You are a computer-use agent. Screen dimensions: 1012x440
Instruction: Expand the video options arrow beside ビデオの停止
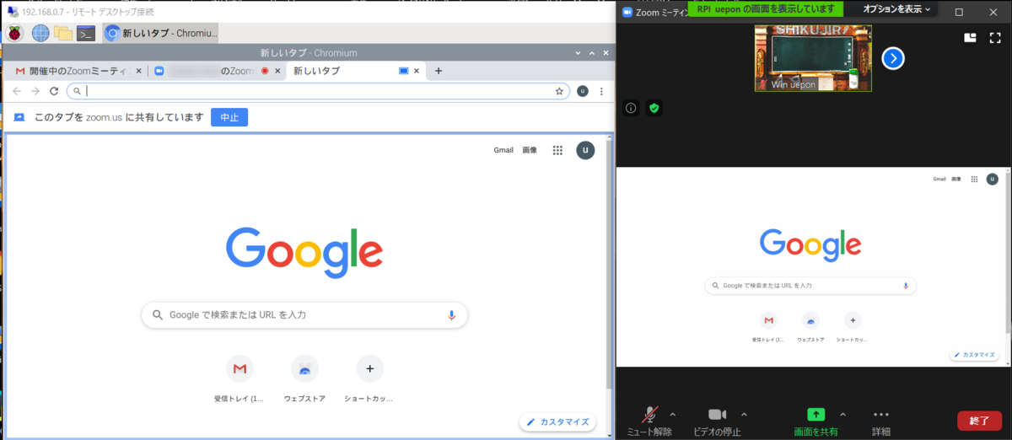(x=744, y=414)
